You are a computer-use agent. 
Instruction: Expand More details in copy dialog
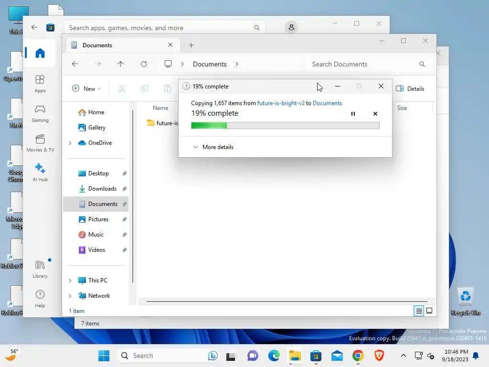(x=213, y=147)
